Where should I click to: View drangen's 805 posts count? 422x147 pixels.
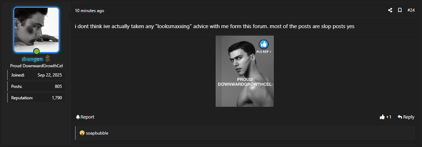(x=36, y=86)
